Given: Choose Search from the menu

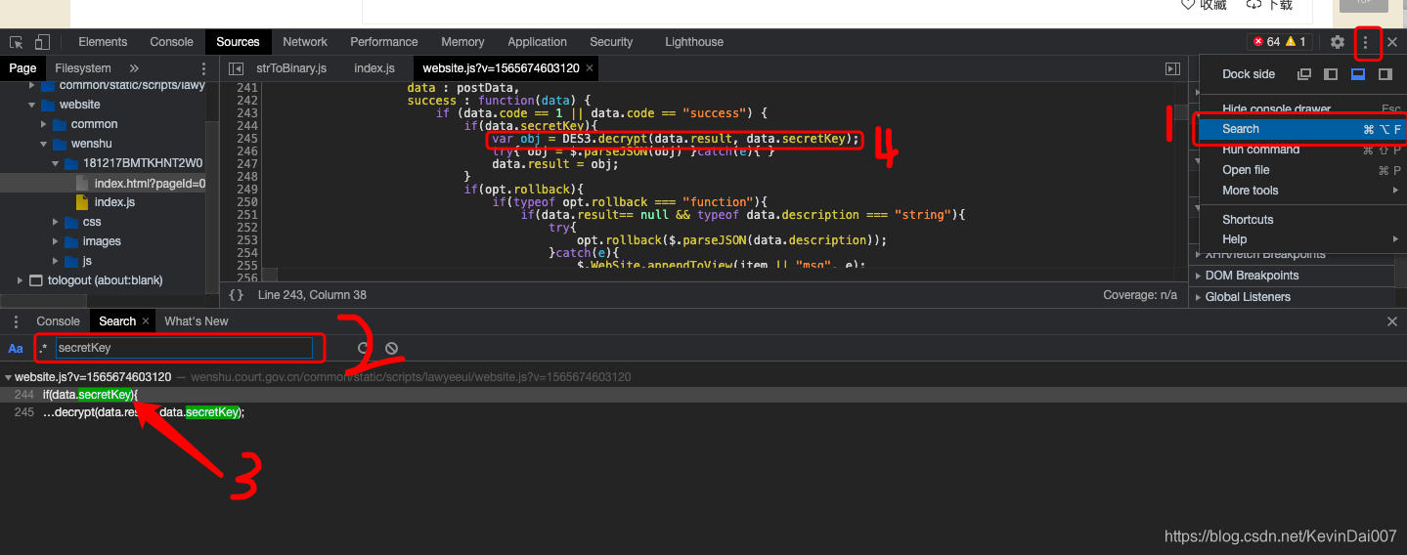Looking at the screenshot, I should 1301,129.
